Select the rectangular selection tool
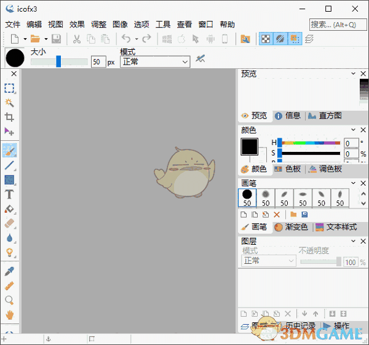Viewport: 369px width, 345px height. 9,89
